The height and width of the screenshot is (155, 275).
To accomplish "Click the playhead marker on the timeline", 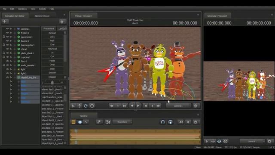I will coord(76,131).
